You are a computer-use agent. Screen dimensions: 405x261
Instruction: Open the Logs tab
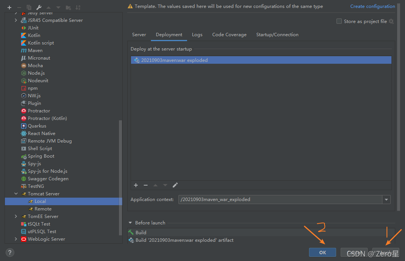click(197, 35)
